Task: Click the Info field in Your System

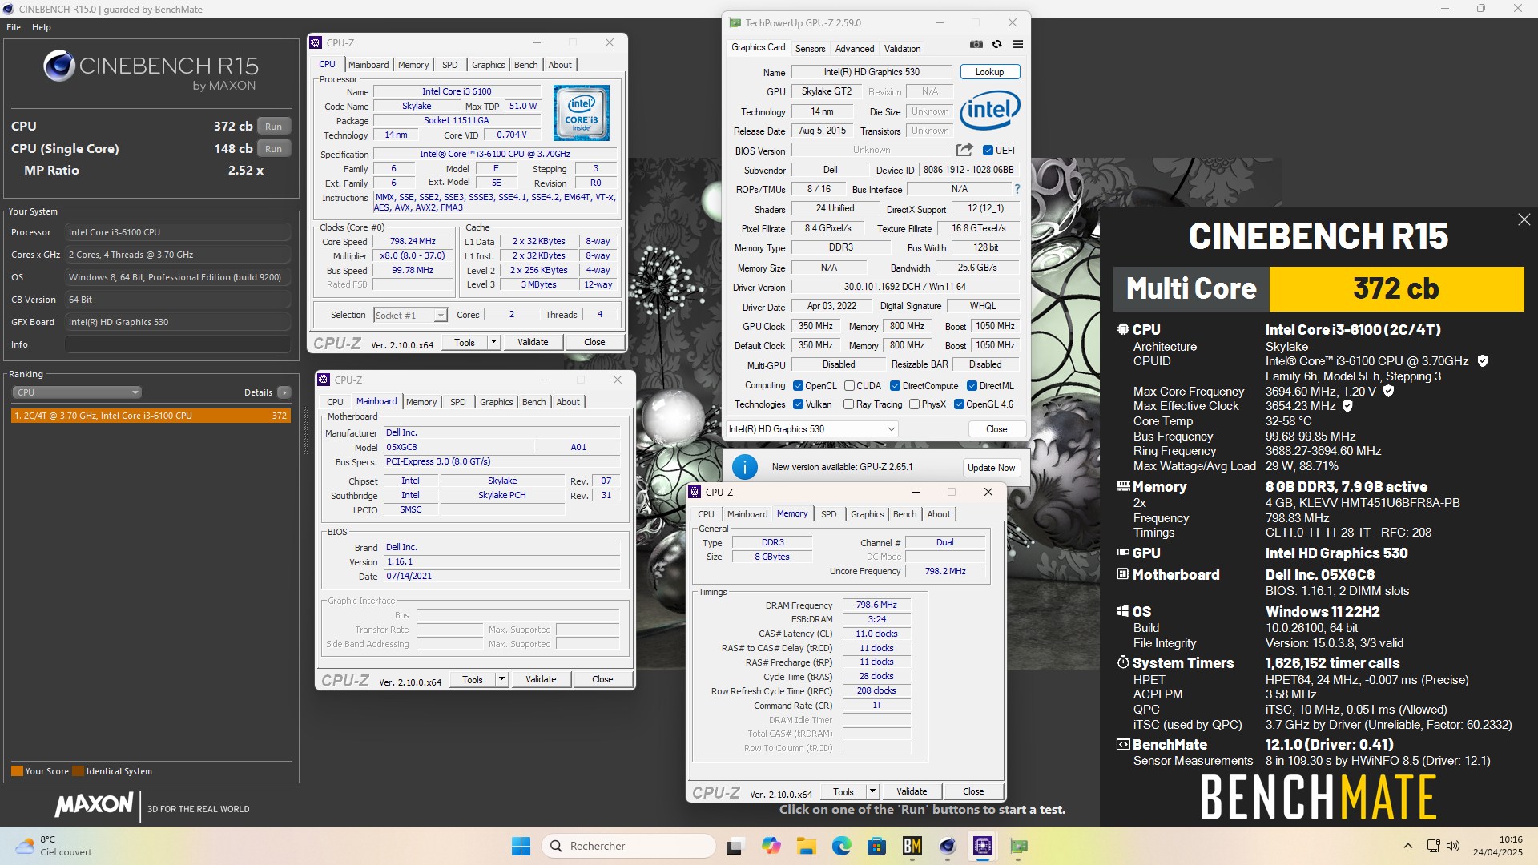Action: [x=177, y=344]
